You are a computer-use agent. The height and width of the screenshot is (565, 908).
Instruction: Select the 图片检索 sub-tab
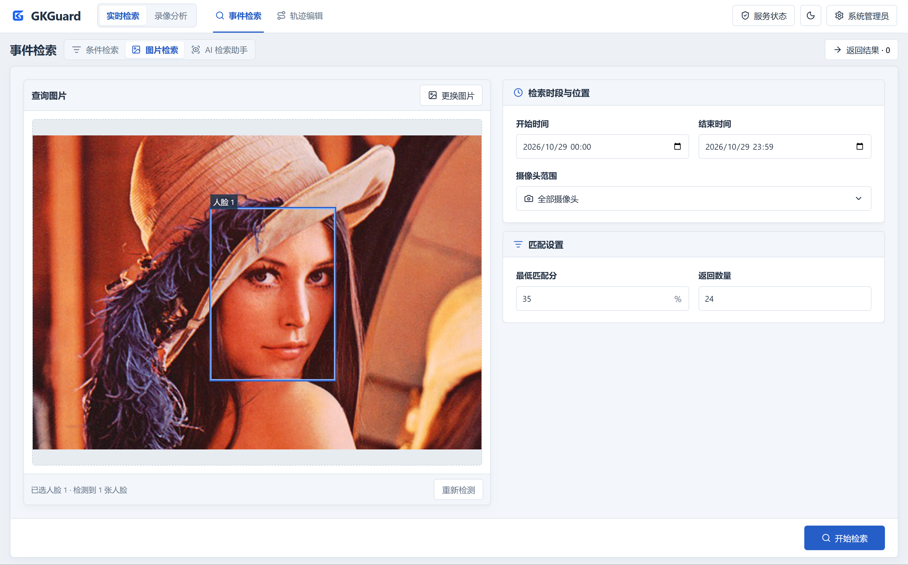pyautogui.click(x=155, y=50)
